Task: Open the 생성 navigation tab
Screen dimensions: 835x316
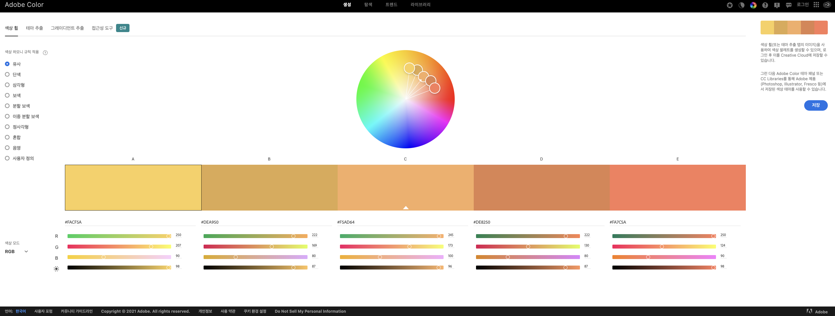Action: [x=347, y=5]
